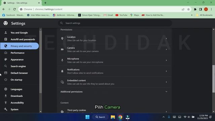Image resolution: width=215 pixels, height=121 pixels.
Task: Click the Microphone permission icon
Action: 62,60
